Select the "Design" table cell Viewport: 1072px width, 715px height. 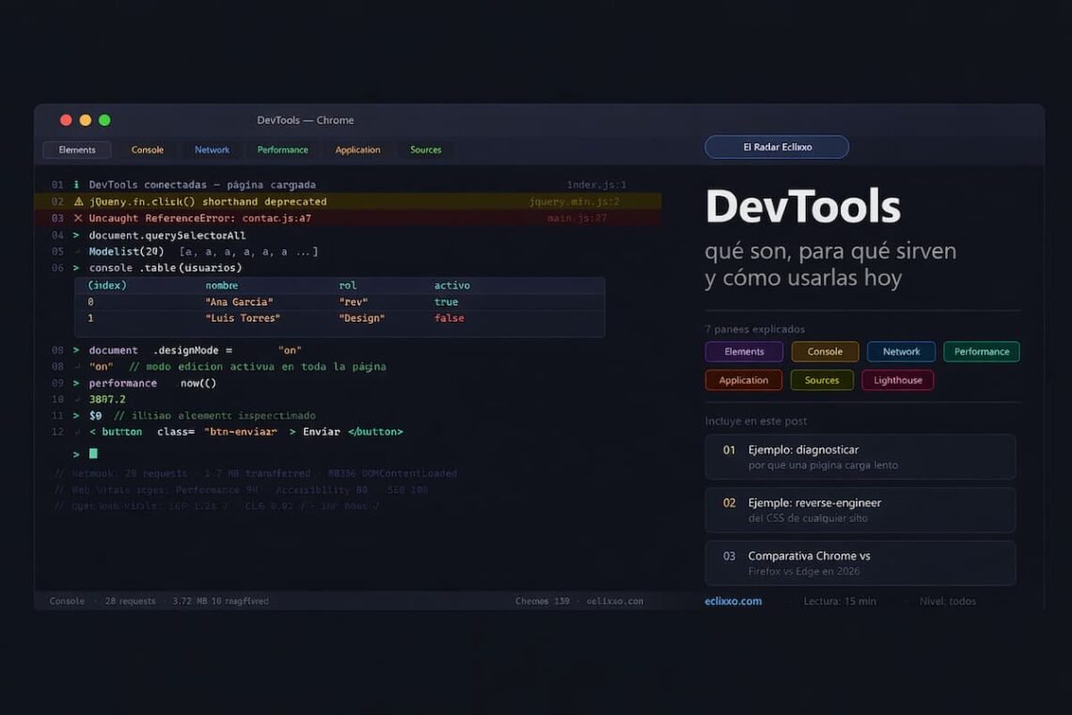pyautogui.click(x=362, y=318)
